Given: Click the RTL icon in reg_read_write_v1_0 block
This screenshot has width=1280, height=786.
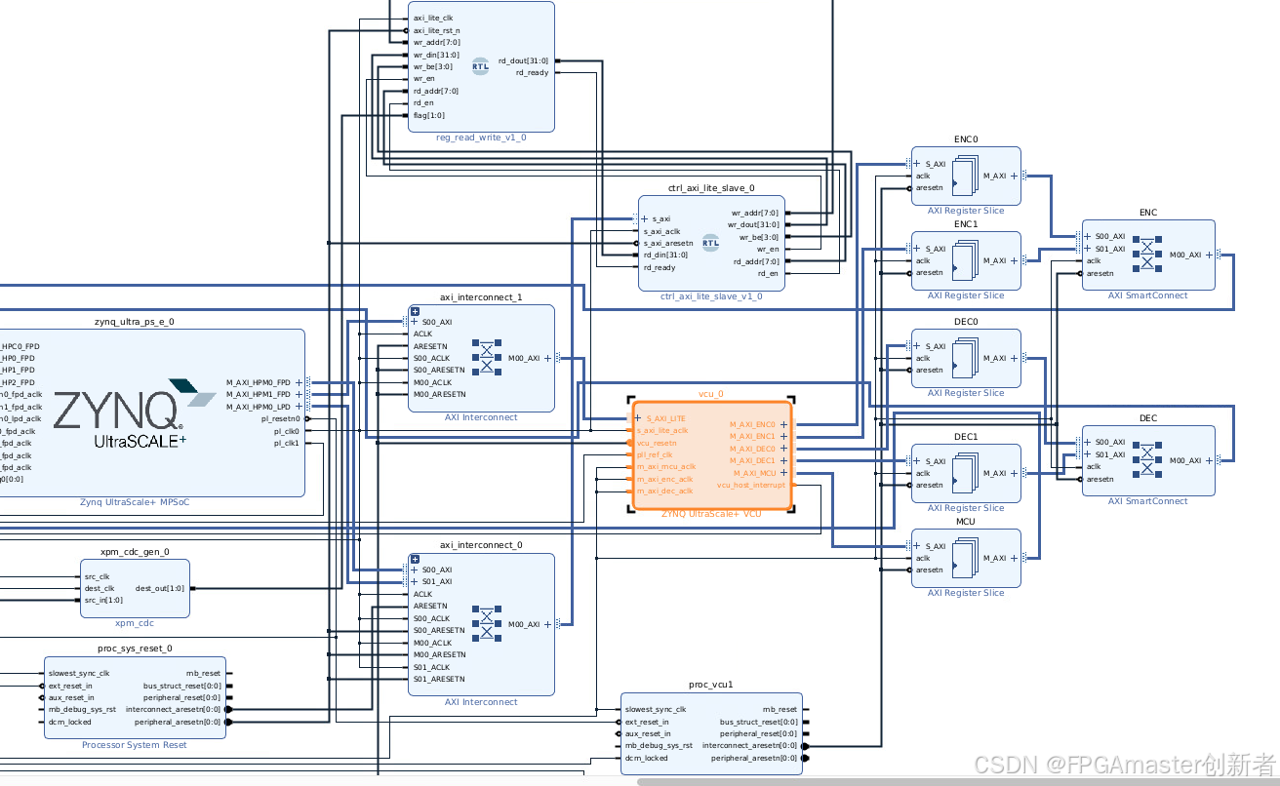Looking at the screenshot, I should coord(480,66).
